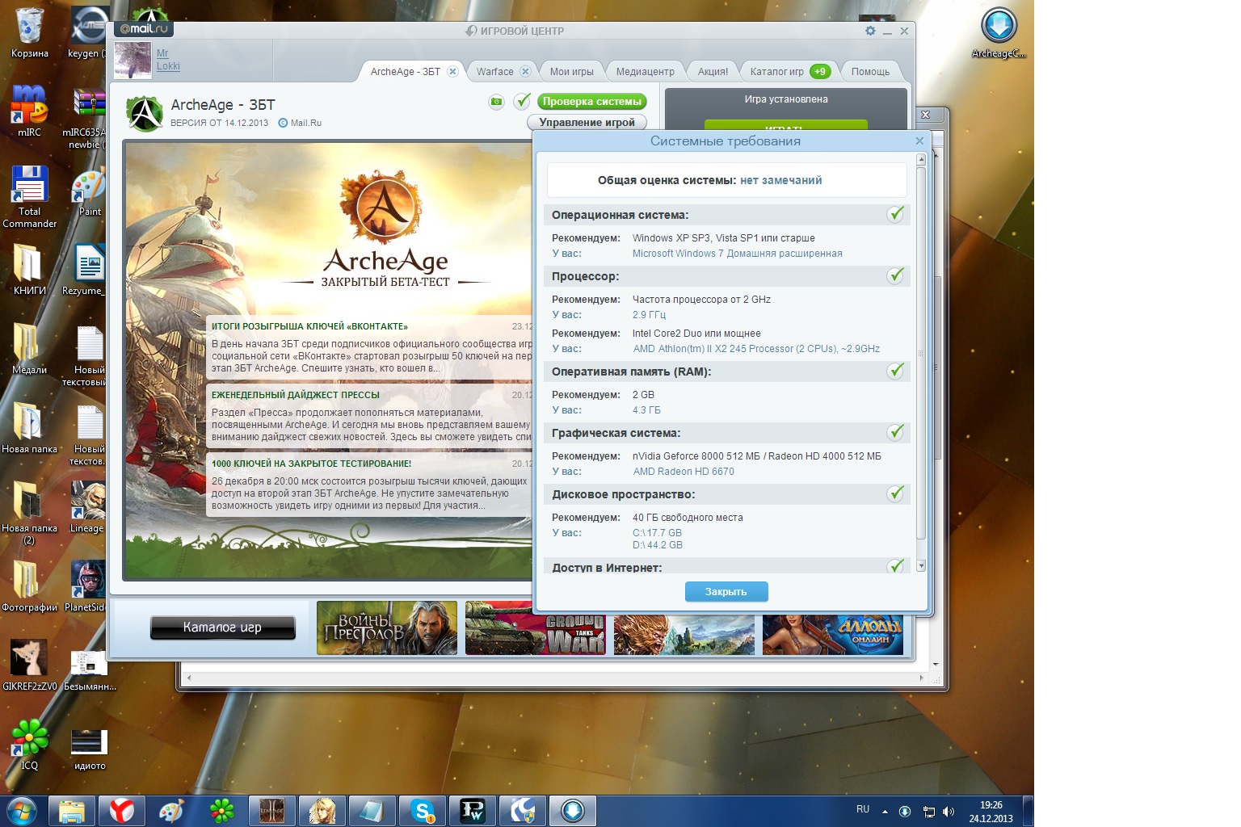Open the Войны Престолов game banner

(386, 628)
